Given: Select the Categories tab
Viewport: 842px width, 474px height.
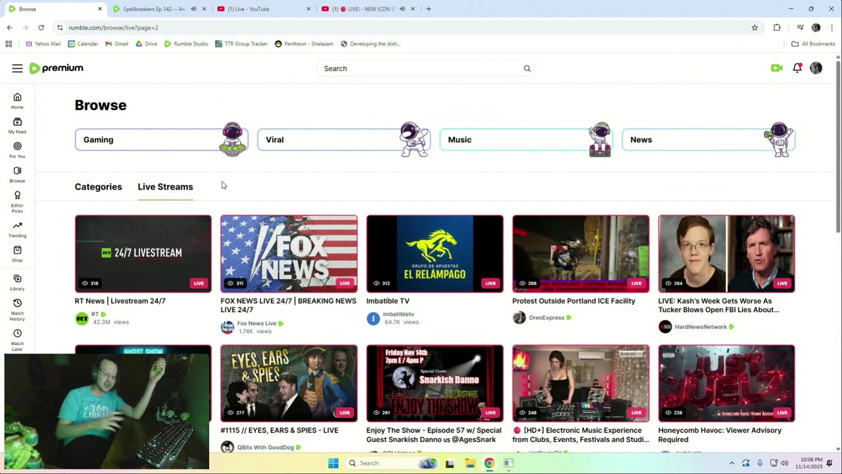Looking at the screenshot, I should (98, 187).
